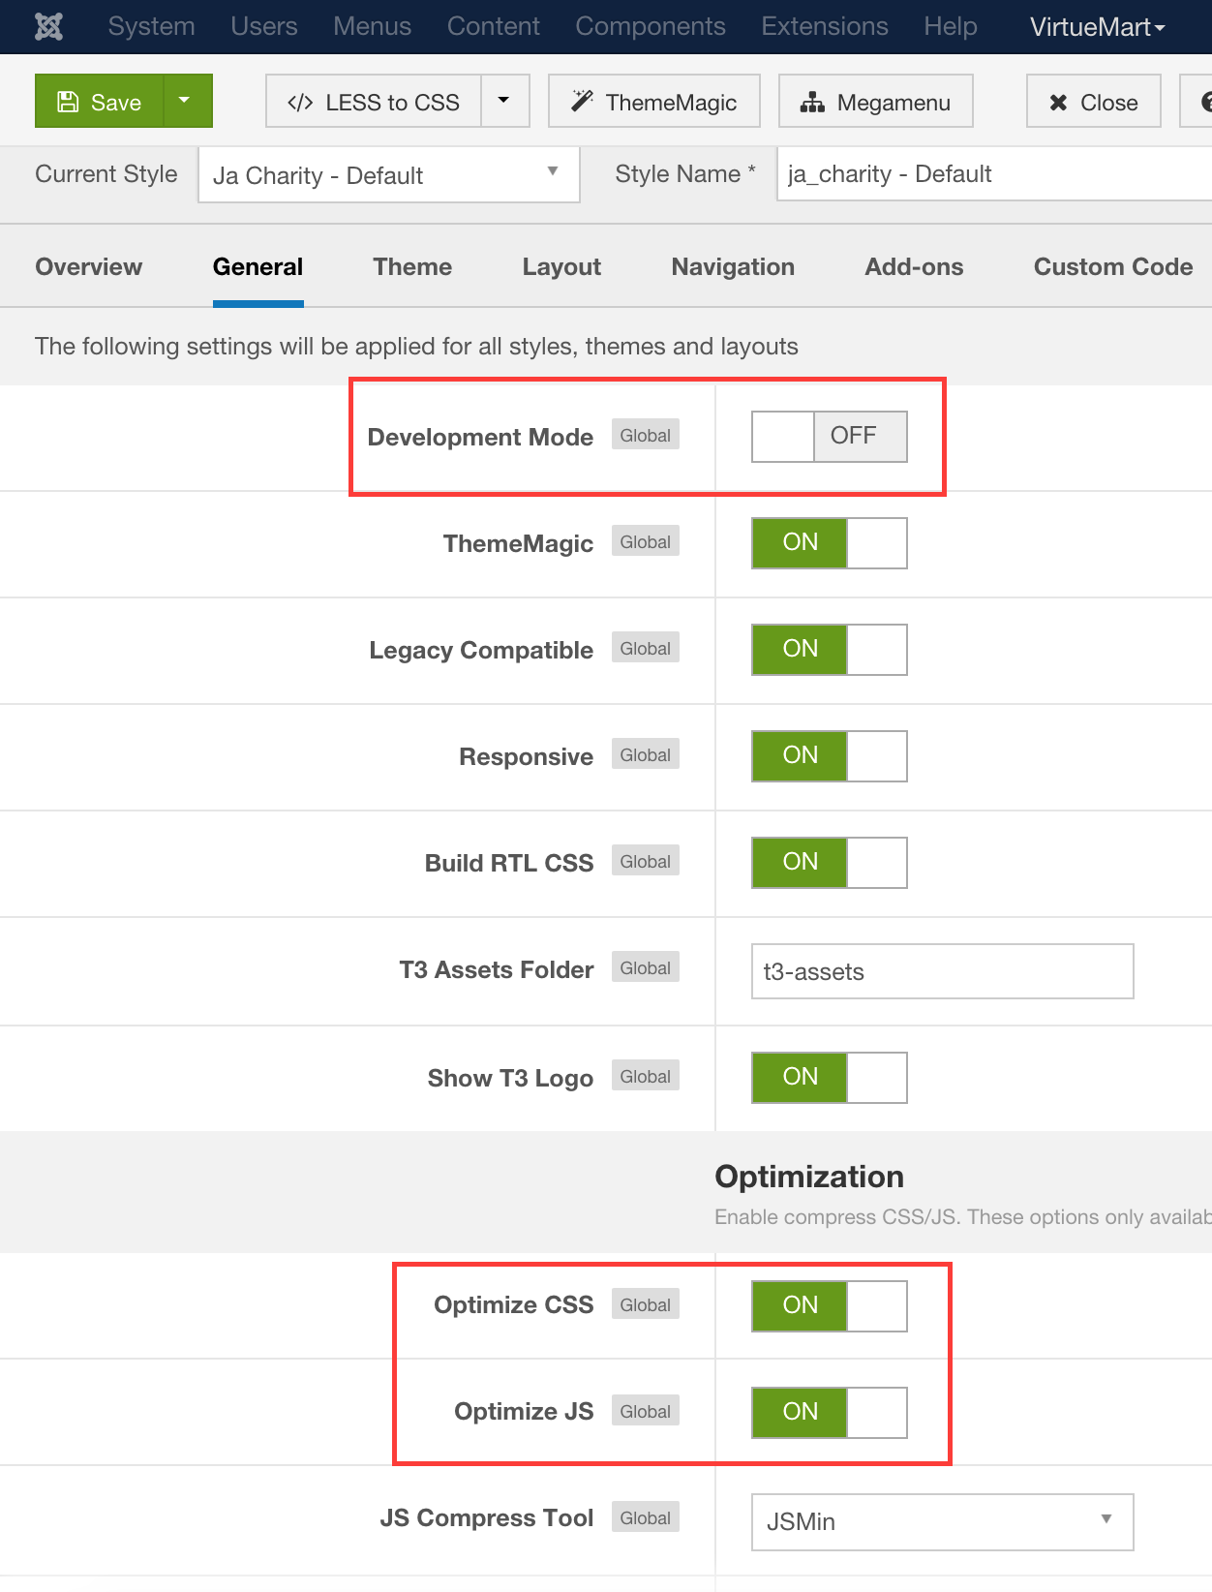Disable the Responsive toggle

tap(830, 756)
